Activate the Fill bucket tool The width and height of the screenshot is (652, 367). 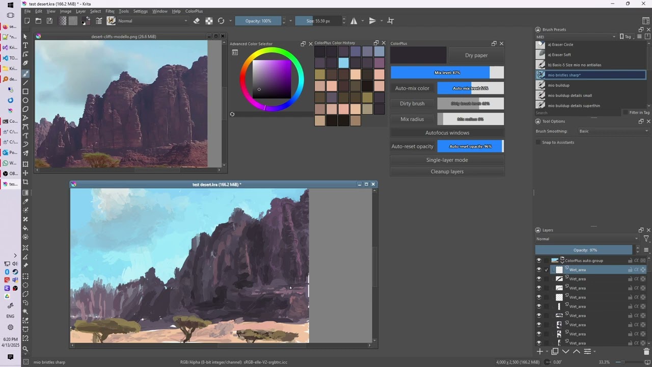25,228
